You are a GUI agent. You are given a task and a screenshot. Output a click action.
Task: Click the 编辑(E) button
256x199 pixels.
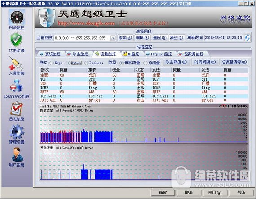142,38
